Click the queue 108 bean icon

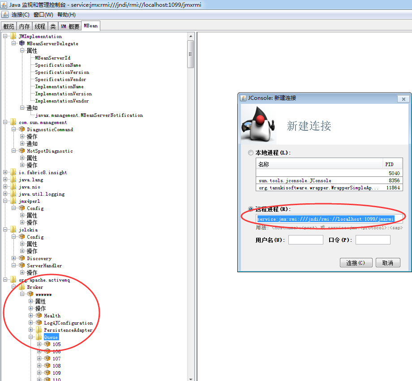tap(47, 365)
